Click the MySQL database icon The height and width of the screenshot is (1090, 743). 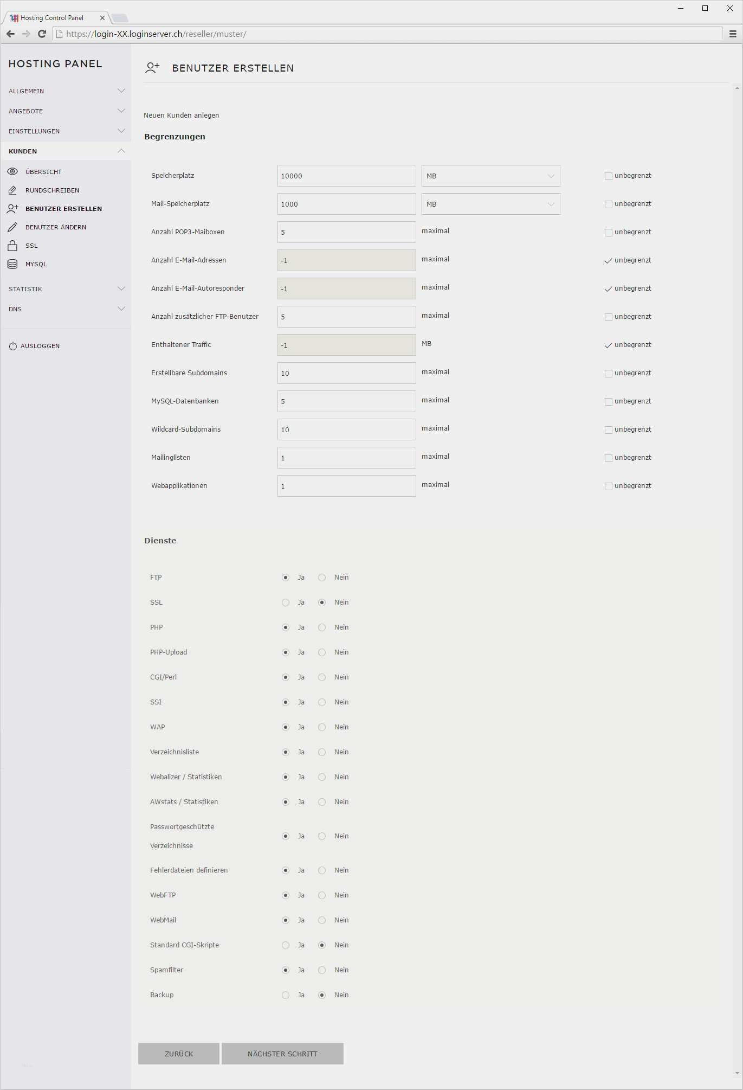12,264
